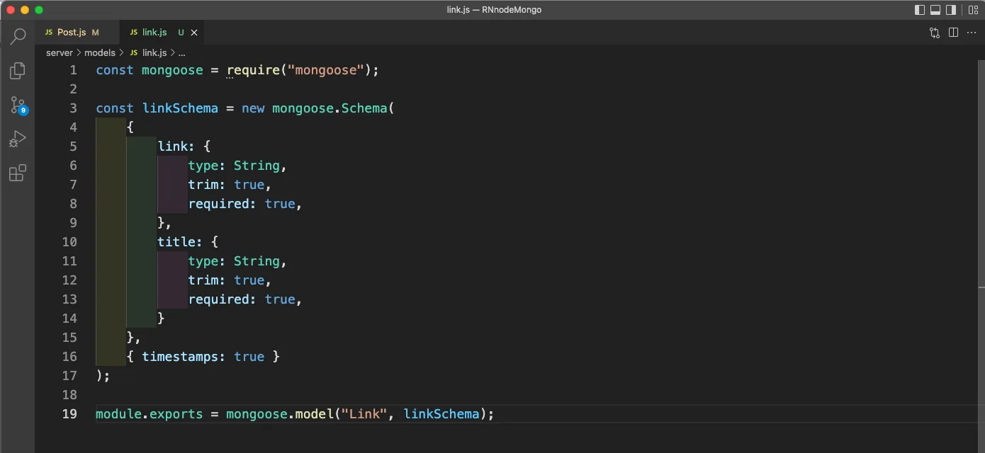Toggle the secondary side bar visibility
The width and height of the screenshot is (985, 453).
[952, 10]
